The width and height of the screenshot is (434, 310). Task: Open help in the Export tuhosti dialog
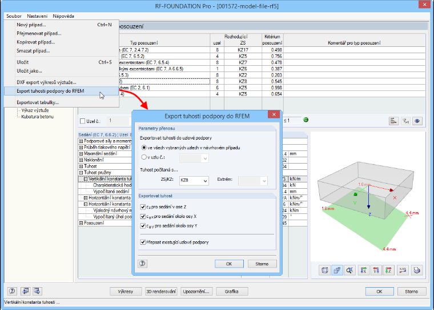pos(143,264)
